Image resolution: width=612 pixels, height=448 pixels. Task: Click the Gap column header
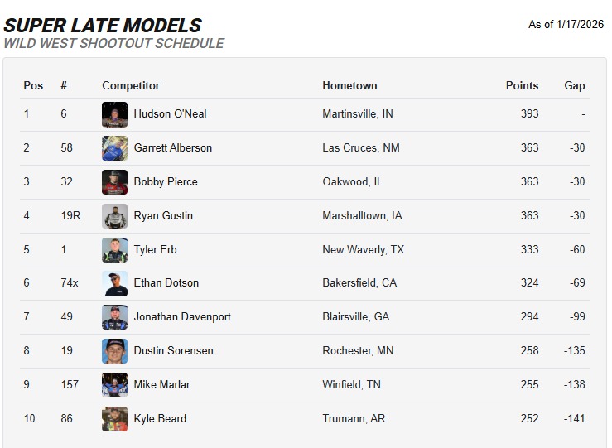tap(575, 86)
